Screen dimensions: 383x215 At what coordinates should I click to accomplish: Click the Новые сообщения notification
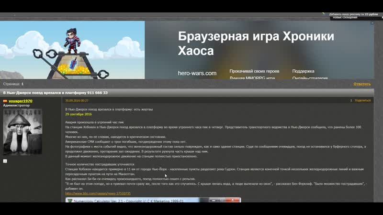point(345,18)
